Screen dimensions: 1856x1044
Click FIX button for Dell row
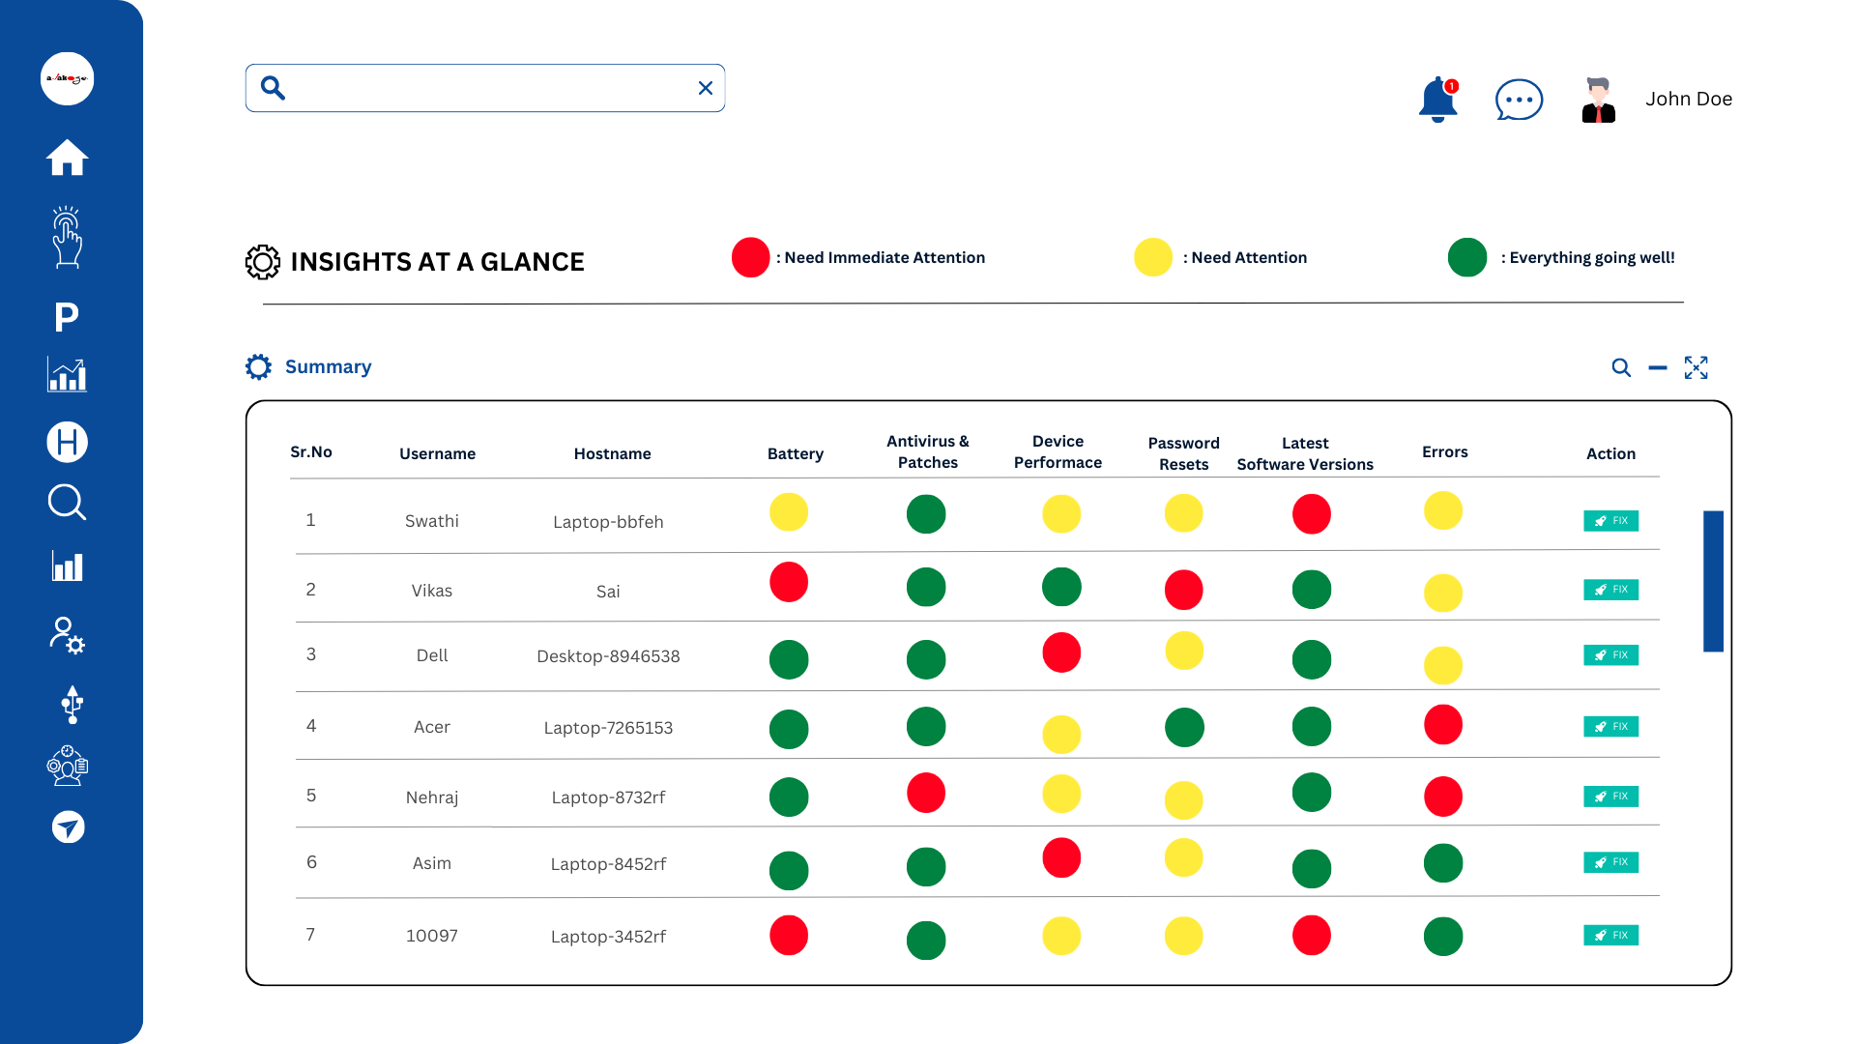pyautogui.click(x=1610, y=655)
